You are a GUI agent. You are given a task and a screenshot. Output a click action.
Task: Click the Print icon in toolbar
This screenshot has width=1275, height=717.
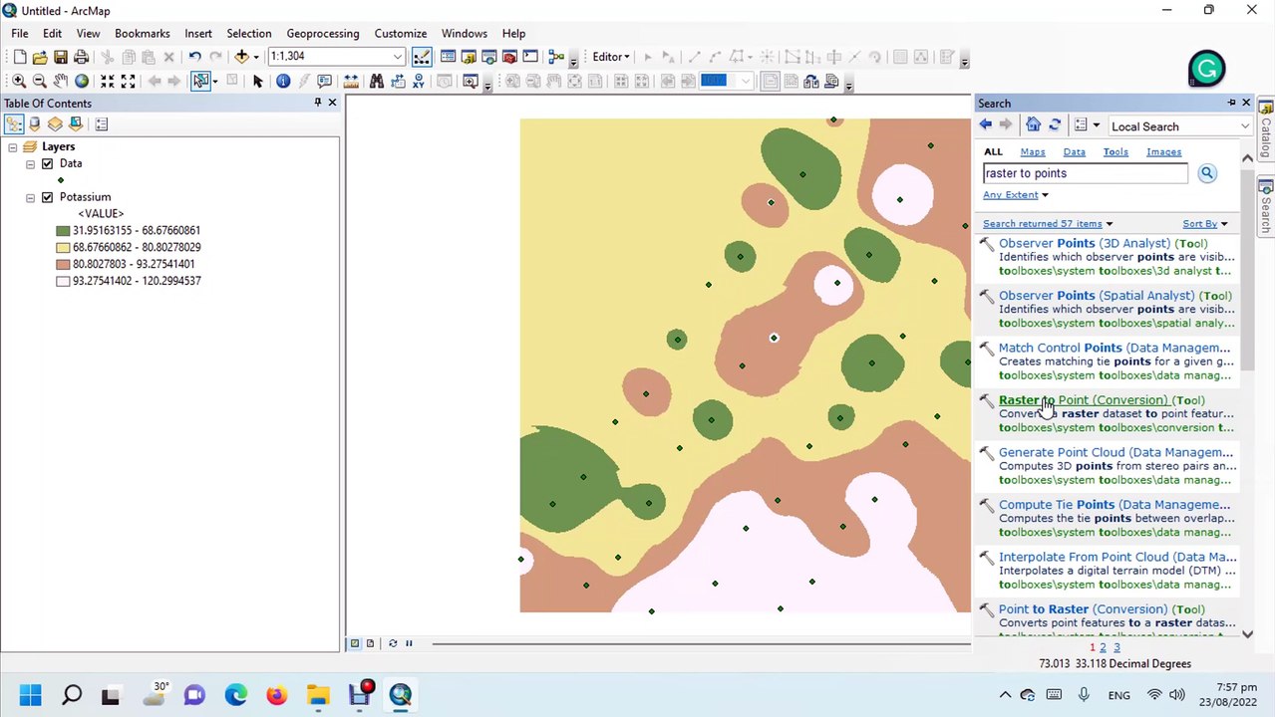tap(81, 57)
